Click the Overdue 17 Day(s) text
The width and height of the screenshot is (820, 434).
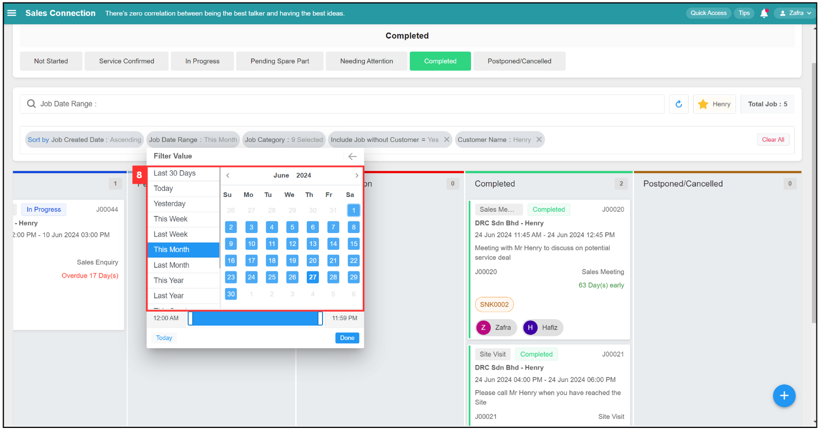point(90,276)
